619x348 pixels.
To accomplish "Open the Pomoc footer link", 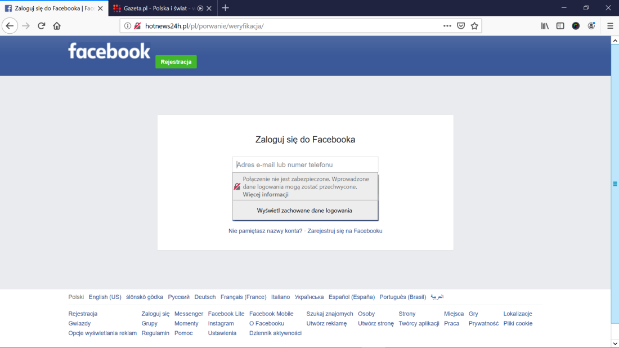I will click(183, 333).
